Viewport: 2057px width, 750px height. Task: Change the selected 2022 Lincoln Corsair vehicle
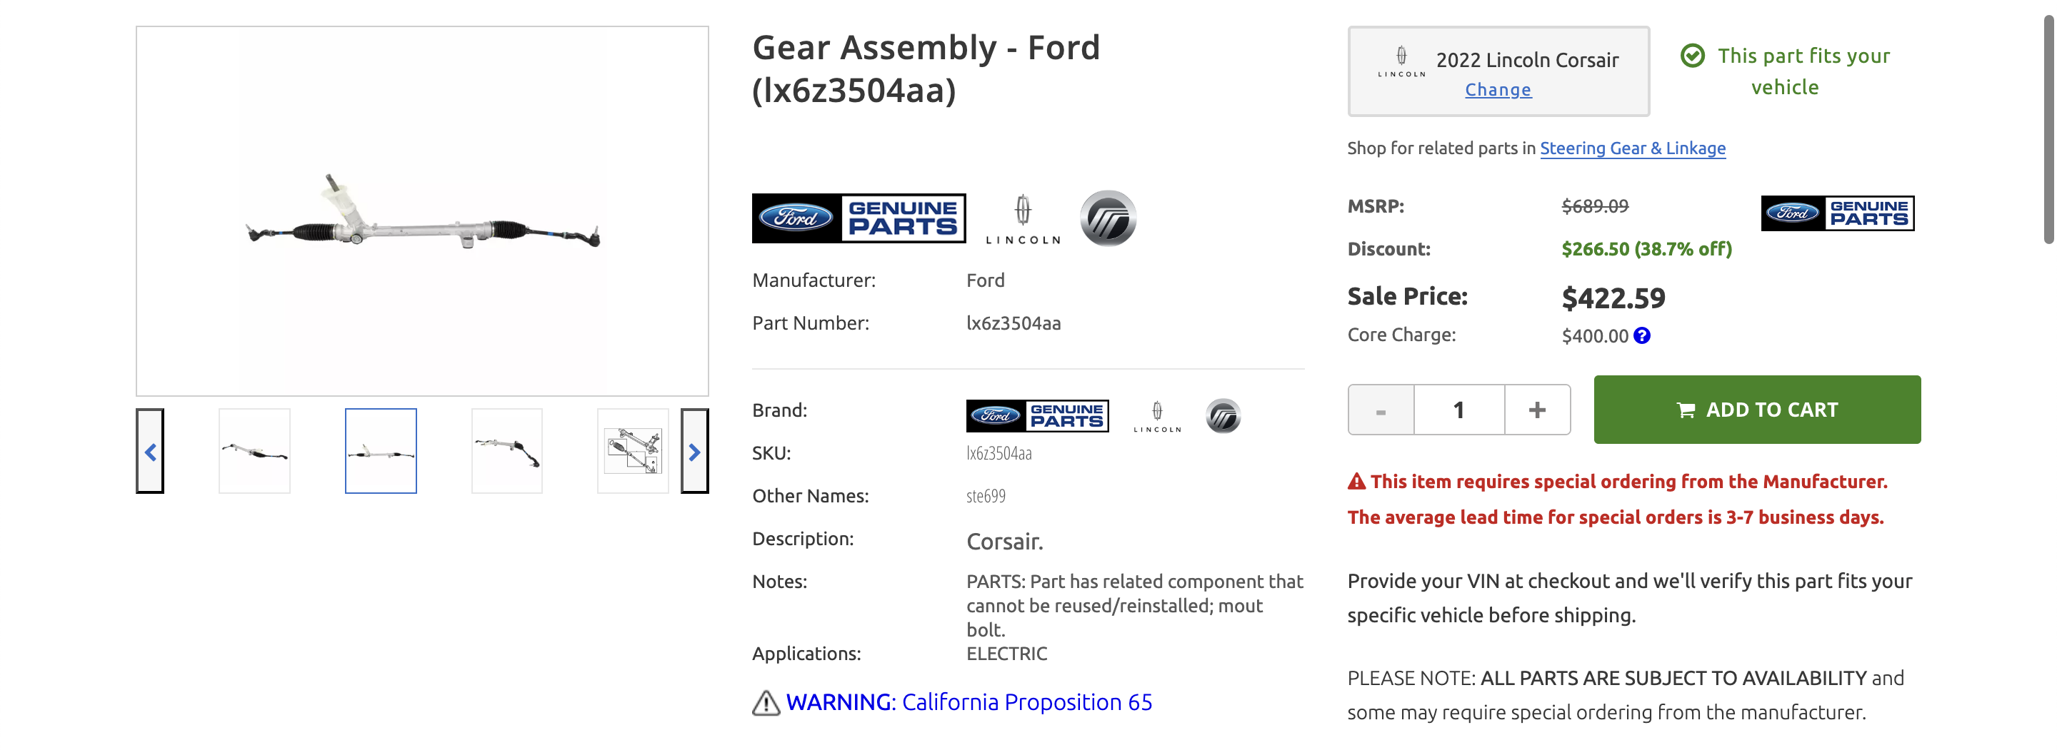(x=1498, y=90)
